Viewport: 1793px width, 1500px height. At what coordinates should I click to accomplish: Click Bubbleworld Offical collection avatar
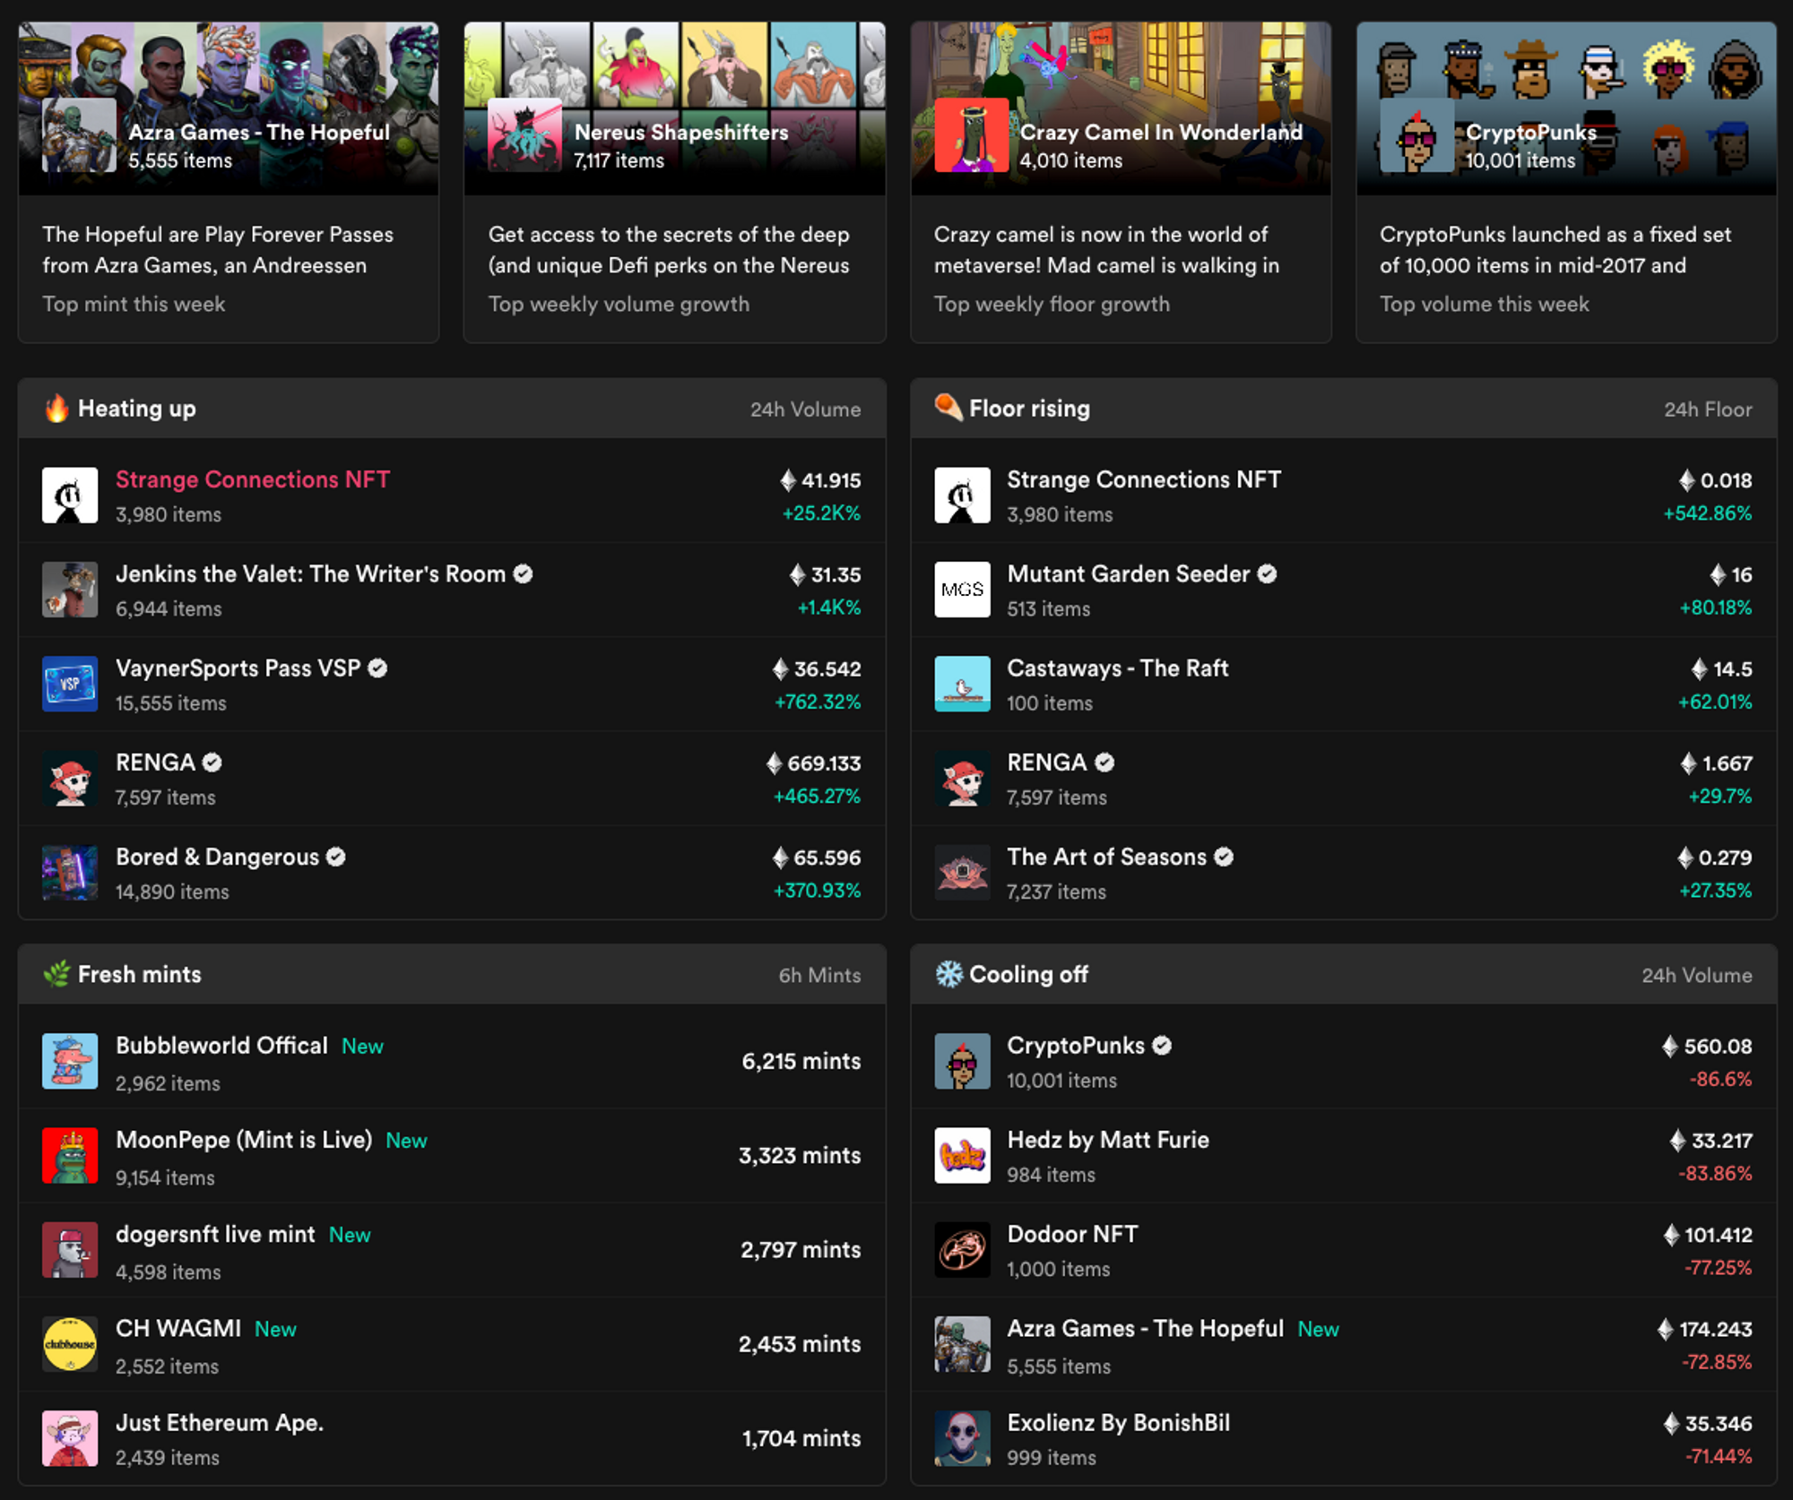coord(70,1061)
